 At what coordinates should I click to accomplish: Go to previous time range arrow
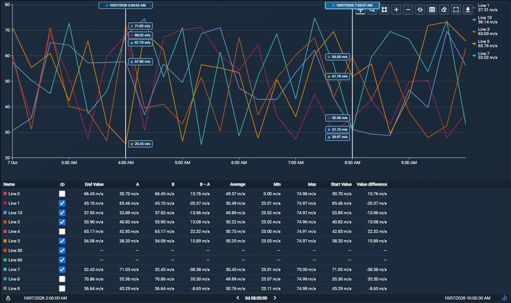(238, 298)
